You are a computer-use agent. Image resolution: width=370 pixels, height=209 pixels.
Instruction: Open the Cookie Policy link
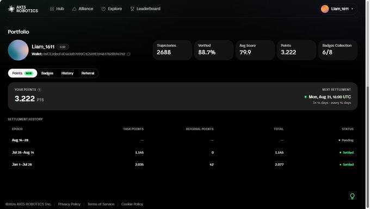point(132,204)
